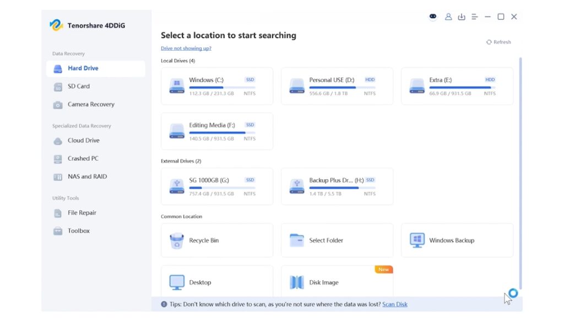The height and width of the screenshot is (321, 564).
Task: Click the Extra (E:) drive icon
Action: (417, 86)
